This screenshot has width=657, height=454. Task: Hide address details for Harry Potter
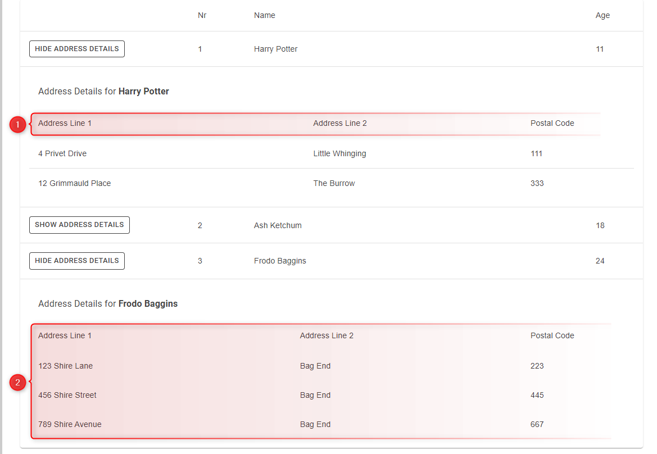coord(76,49)
